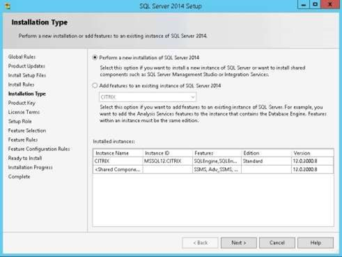Select Install Rules step in sidebar
Image resolution: width=342 pixels, height=257 pixels.
point(21,84)
